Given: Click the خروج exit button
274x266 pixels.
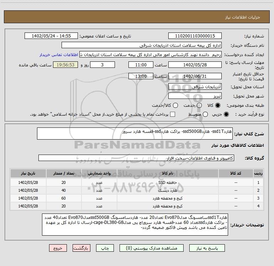Looking at the screenshot, I should tap(58, 248).
